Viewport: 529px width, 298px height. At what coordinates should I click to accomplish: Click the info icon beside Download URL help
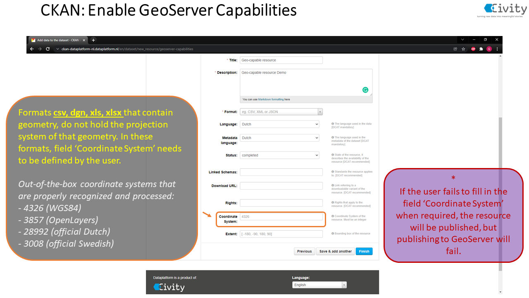pyautogui.click(x=333, y=185)
